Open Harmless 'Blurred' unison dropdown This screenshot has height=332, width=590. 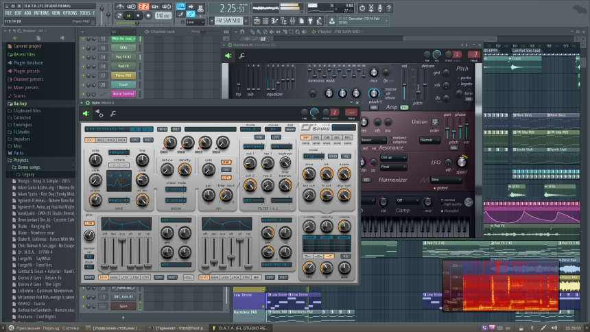click(429, 140)
